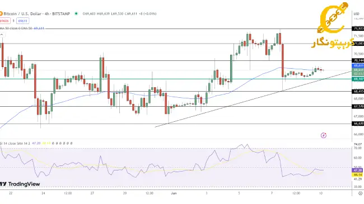Click the 70,144 price level label
The width and height of the screenshot is (364, 204).
(358, 60)
